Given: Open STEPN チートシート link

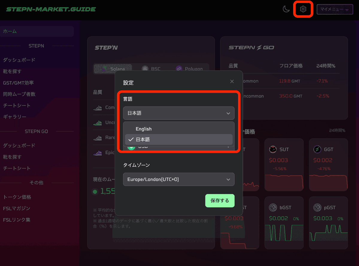Looking at the screenshot, I should tap(17, 105).
